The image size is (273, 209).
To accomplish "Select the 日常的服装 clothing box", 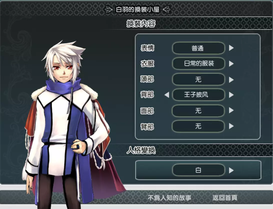I will 198,64.
